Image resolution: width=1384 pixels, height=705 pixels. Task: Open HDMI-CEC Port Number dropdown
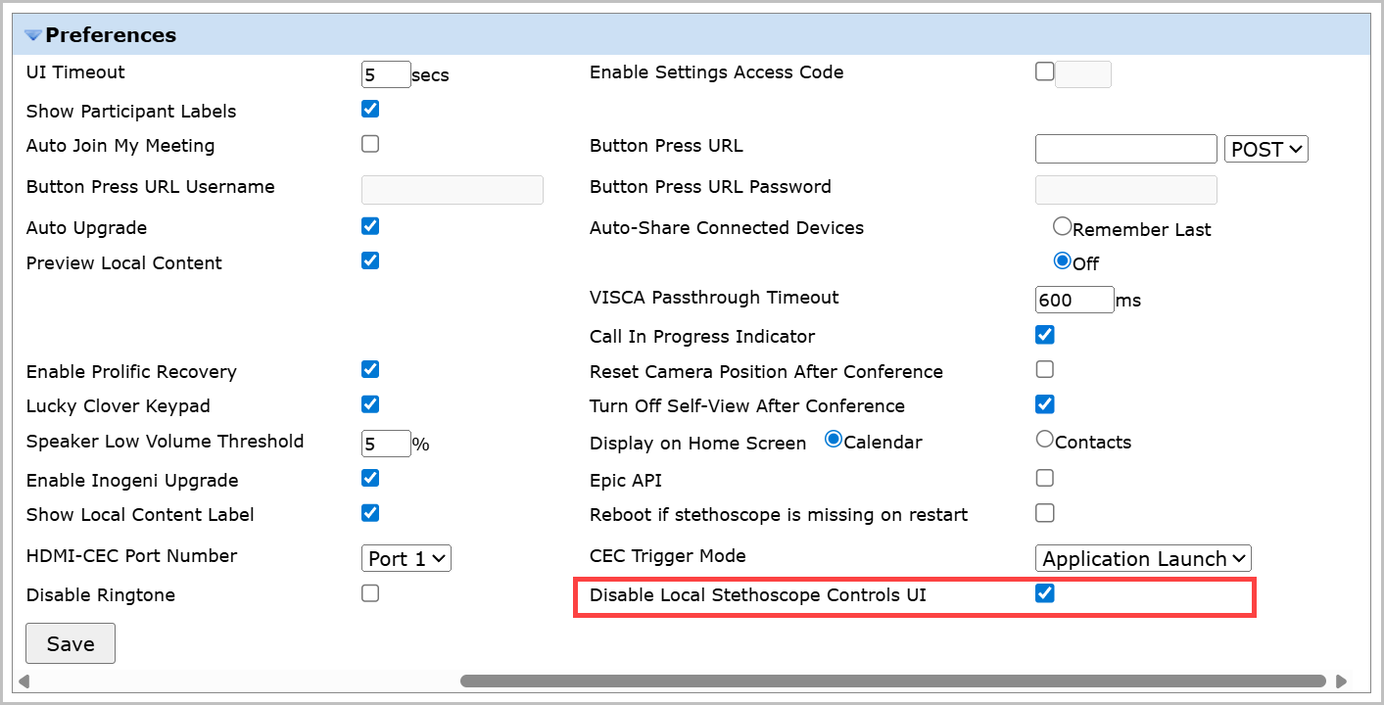pyautogui.click(x=406, y=558)
